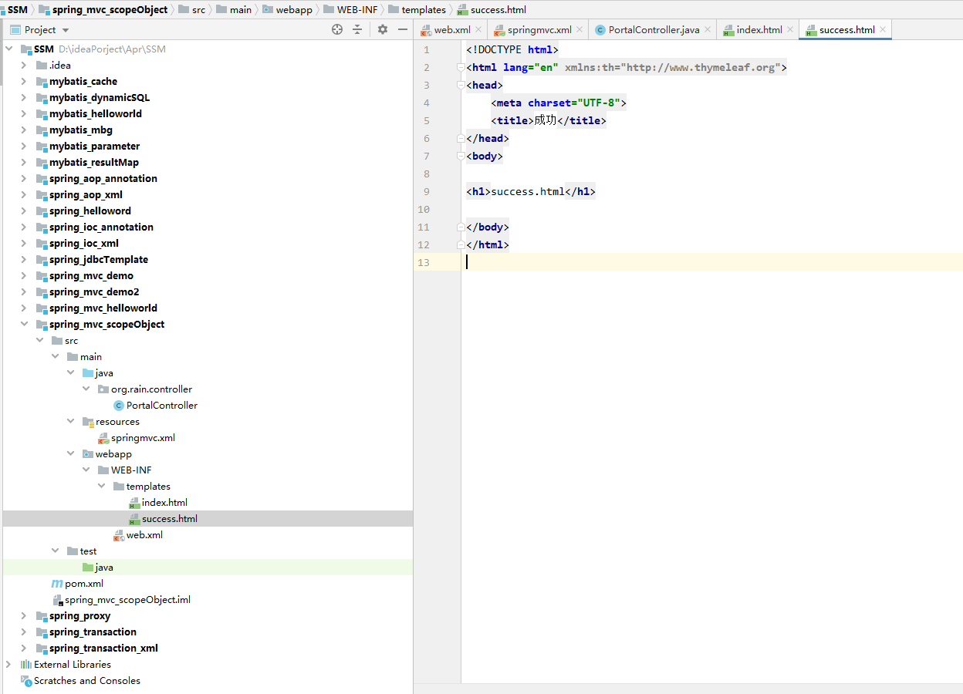Expand the spring_mvc_demo2 module

pos(24,292)
